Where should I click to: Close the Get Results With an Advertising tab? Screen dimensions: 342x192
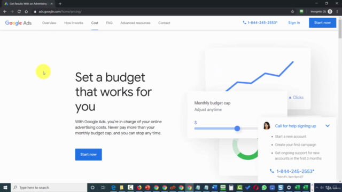pyautogui.click(x=51, y=4)
